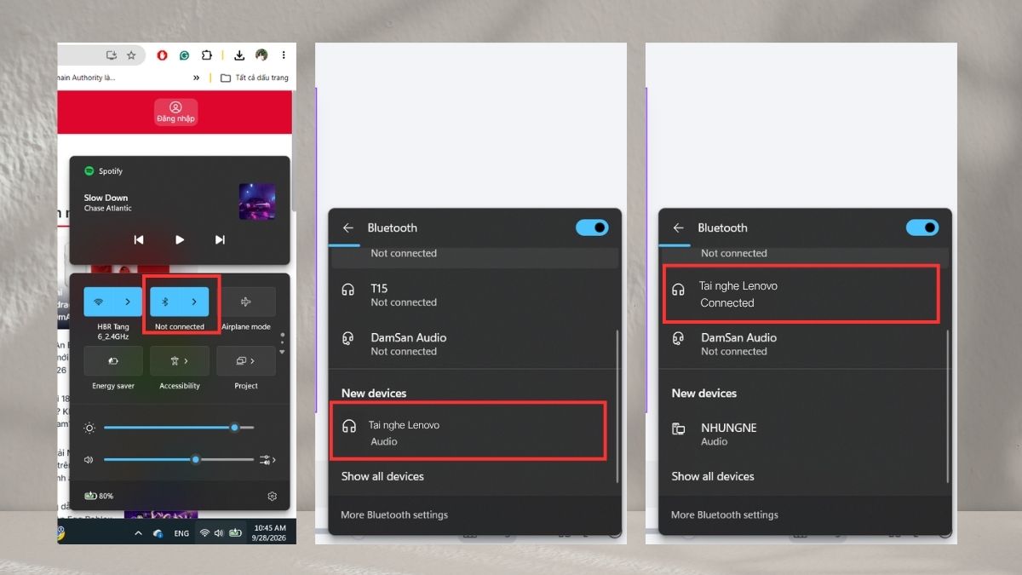Viewport: 1022px width, 575px height.
Task: Turn off Bluetooth switch in panel listing NHUNGNE
Action: [x=922, y=227]
